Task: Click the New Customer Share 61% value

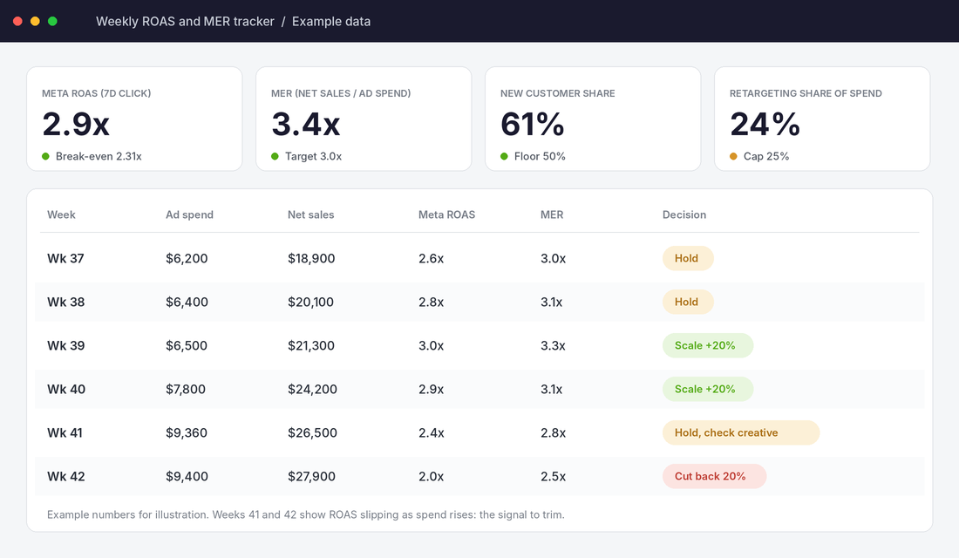Action: click(x=532, y=124)
